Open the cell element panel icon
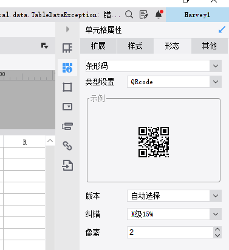The width and height of the screenshot is (229, 250). pos(67,48)
